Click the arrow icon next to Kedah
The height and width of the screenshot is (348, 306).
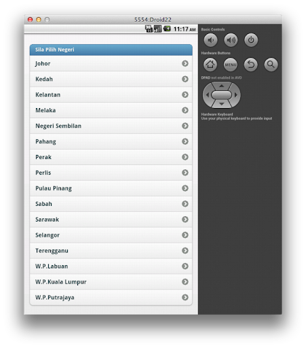click(x=185, y=79)
